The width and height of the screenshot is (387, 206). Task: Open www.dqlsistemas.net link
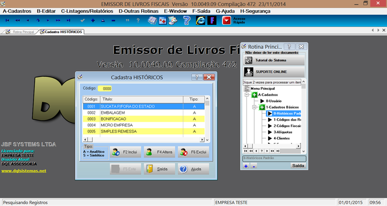(24, 171)
